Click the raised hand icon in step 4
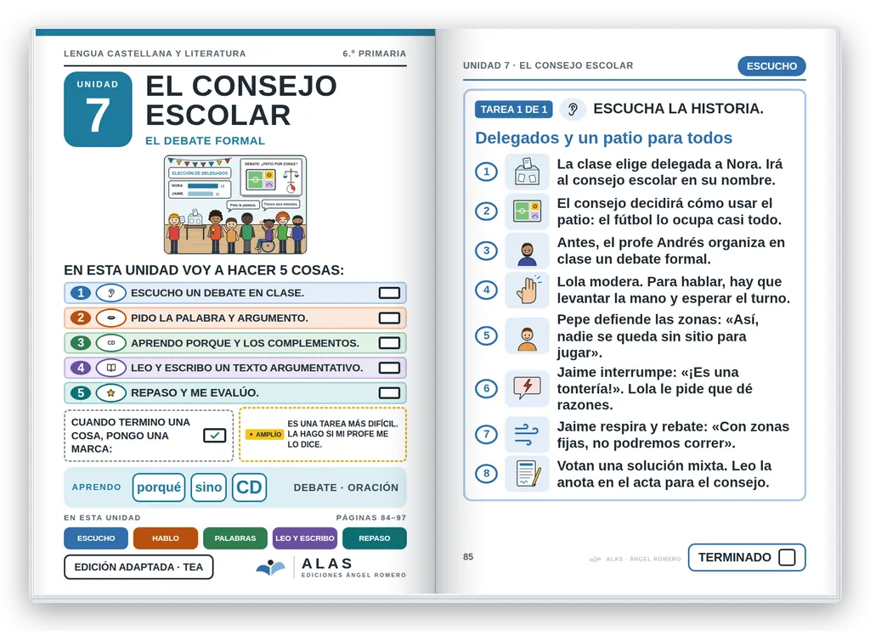870x631 pixels. click(527, 290)
